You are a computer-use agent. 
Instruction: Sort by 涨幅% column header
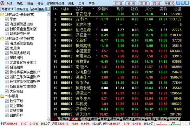(x=103, y=9)
